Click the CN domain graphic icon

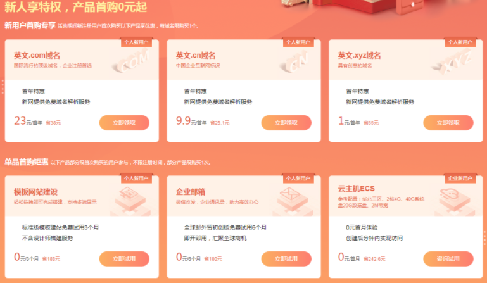294,62
